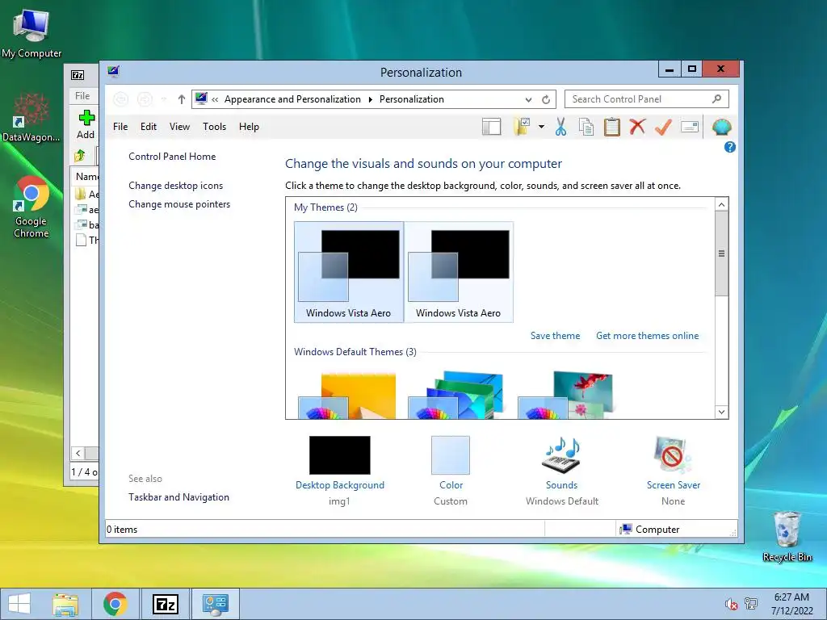Click the up-folder icon in 7-Zip window
Image resolution: width=827 pixels, height=620 pixels.
(x=80, y=156)
